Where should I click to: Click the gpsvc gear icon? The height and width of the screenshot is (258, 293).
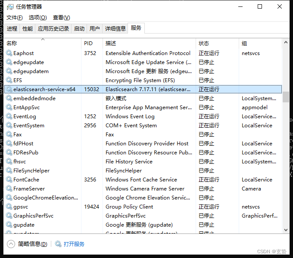pyautogui.click(x=9, y=207)
